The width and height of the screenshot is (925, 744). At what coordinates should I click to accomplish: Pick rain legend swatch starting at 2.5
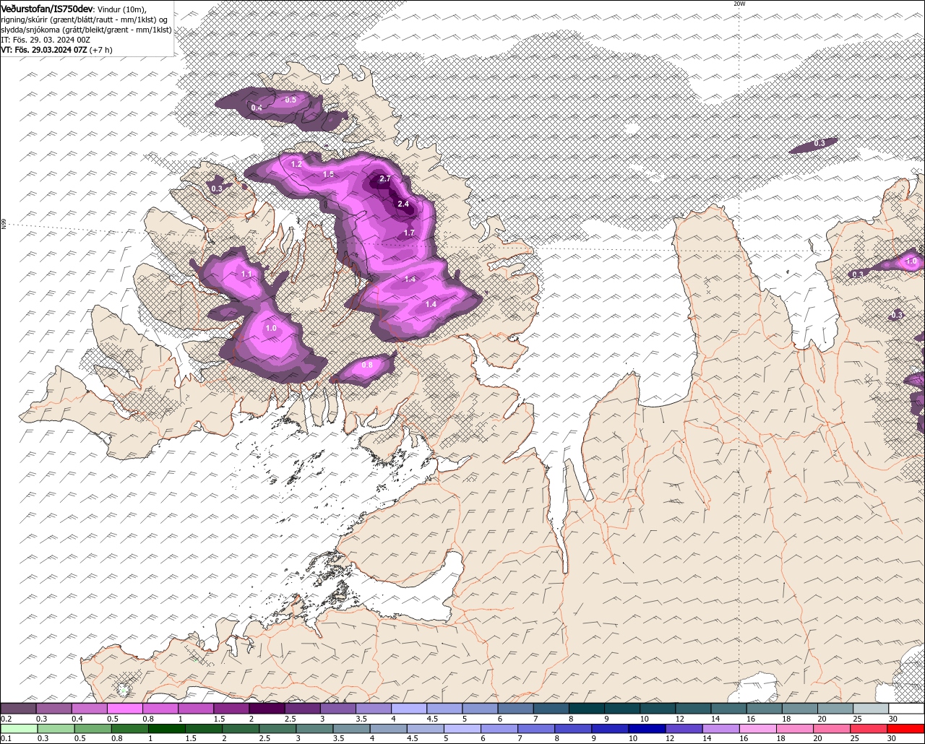(278, 729)
